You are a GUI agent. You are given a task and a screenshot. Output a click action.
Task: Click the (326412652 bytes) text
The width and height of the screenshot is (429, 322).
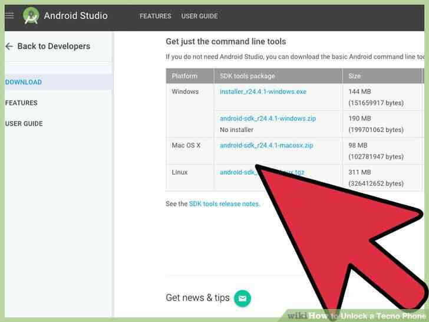(x=376, y=183)
